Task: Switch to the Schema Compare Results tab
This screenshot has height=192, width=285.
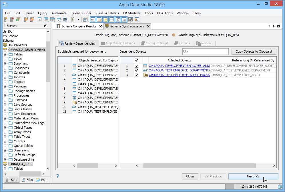Action: tap(79, 26)
